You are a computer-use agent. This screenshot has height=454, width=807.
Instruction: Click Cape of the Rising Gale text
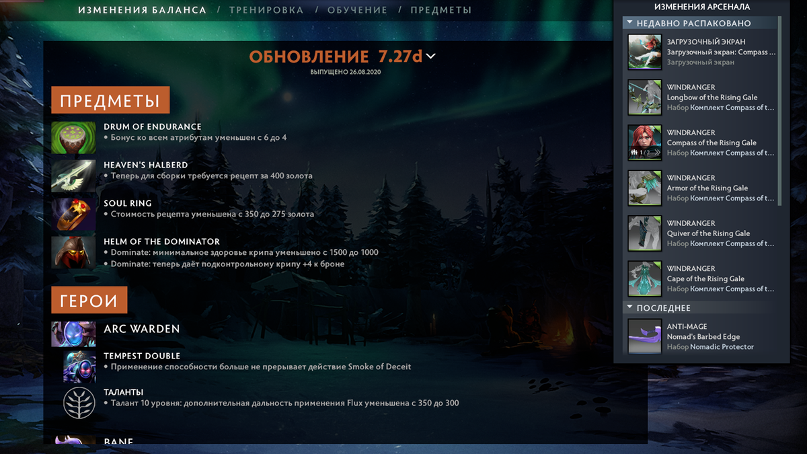705,278
